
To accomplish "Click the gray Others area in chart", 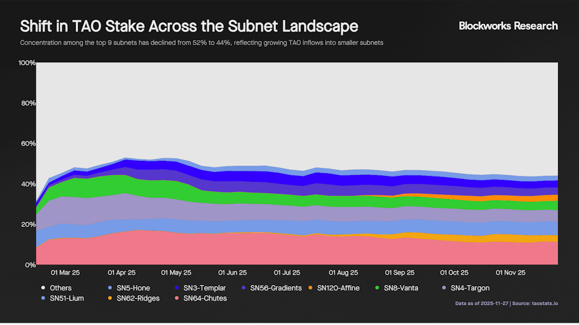I will pos(294,113).
